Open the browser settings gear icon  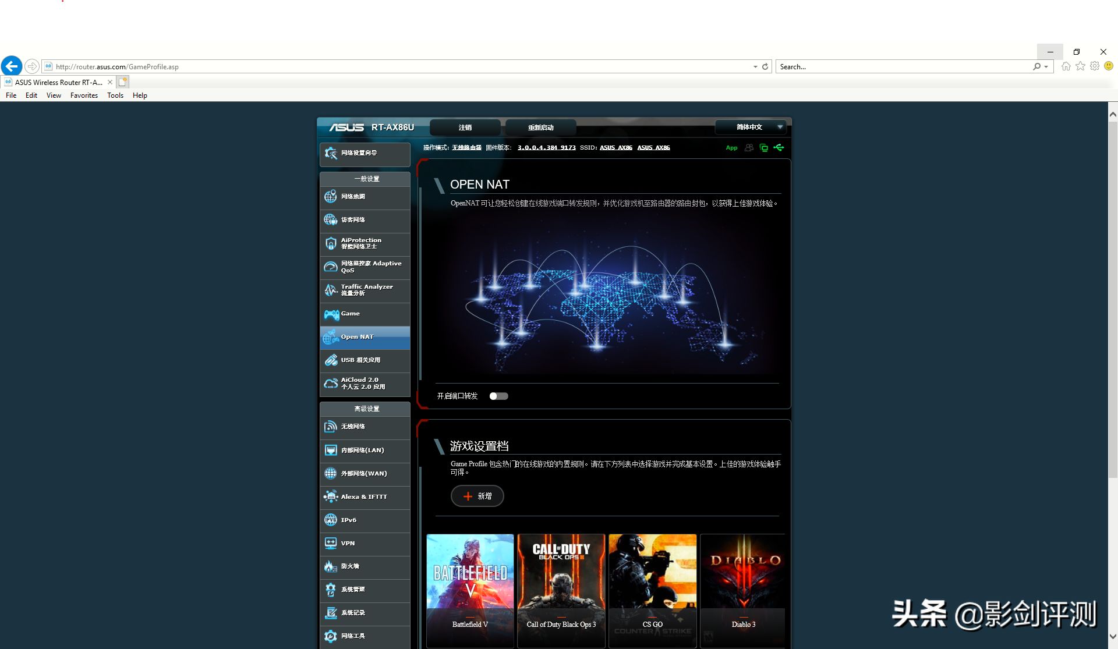[x=1095, y=66]
